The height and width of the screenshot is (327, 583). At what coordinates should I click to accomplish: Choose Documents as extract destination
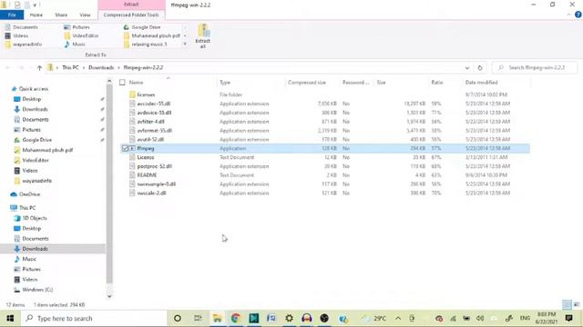pos(22,27)
